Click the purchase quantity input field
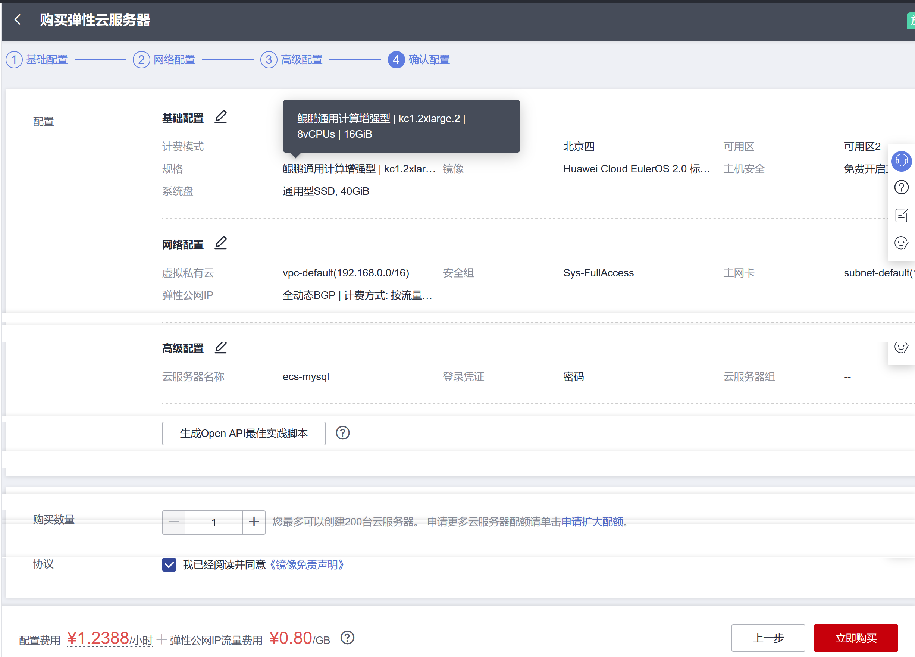Screen dimensions: 915x657 214,522
